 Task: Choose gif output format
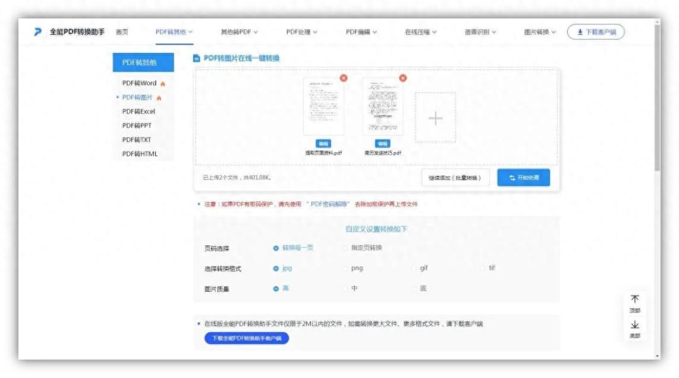click(x=414, y=269)
